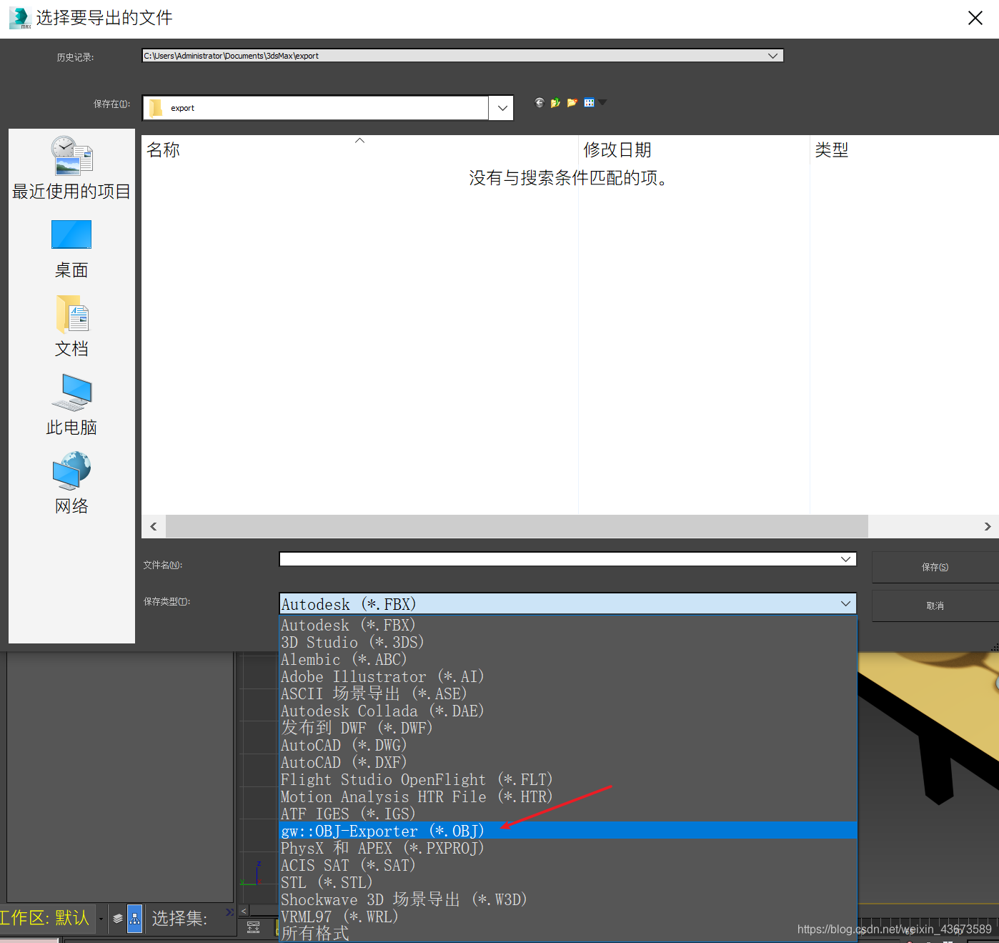Choose Shockwave 3D 场景导出 (*.W3D)
999x943 pixels.
point(568,899)
